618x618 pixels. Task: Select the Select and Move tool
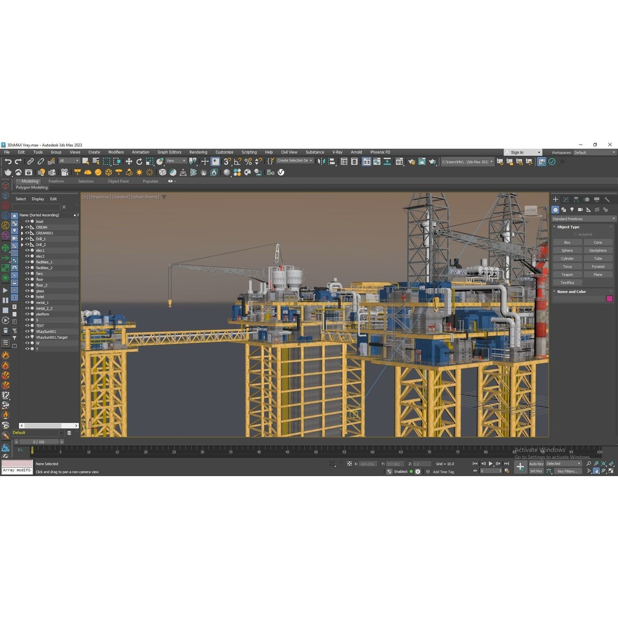pos(130,161)
